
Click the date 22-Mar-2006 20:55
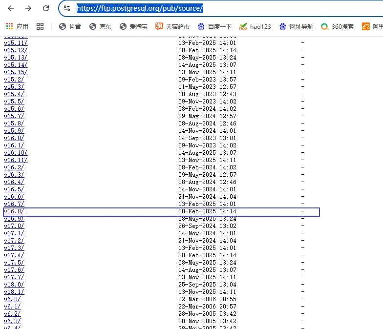click(207, 299)
